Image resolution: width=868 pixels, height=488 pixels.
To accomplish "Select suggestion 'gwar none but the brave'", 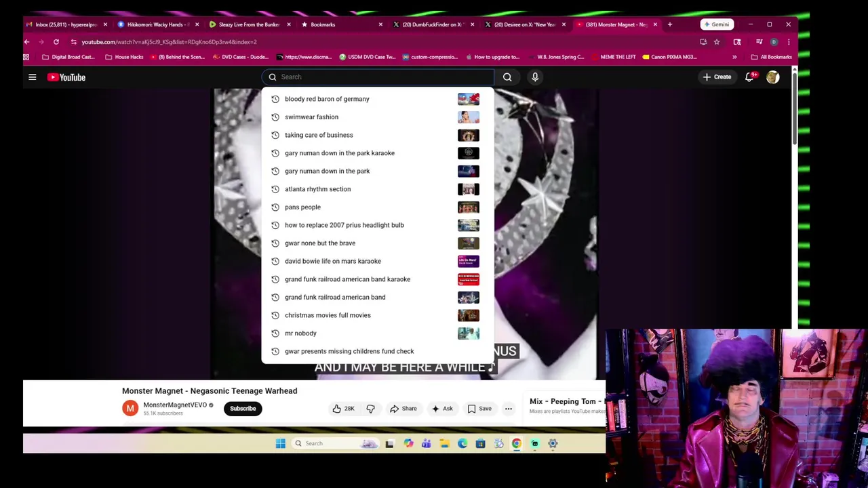I will pyautogui.click(x=378, y=243).
